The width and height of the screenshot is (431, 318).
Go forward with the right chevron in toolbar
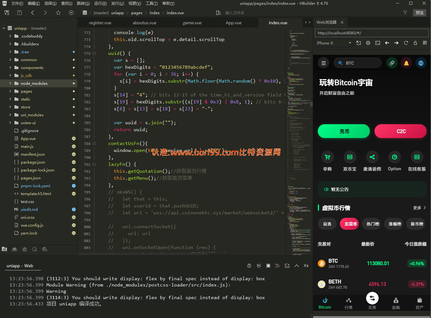coord(45,13)
